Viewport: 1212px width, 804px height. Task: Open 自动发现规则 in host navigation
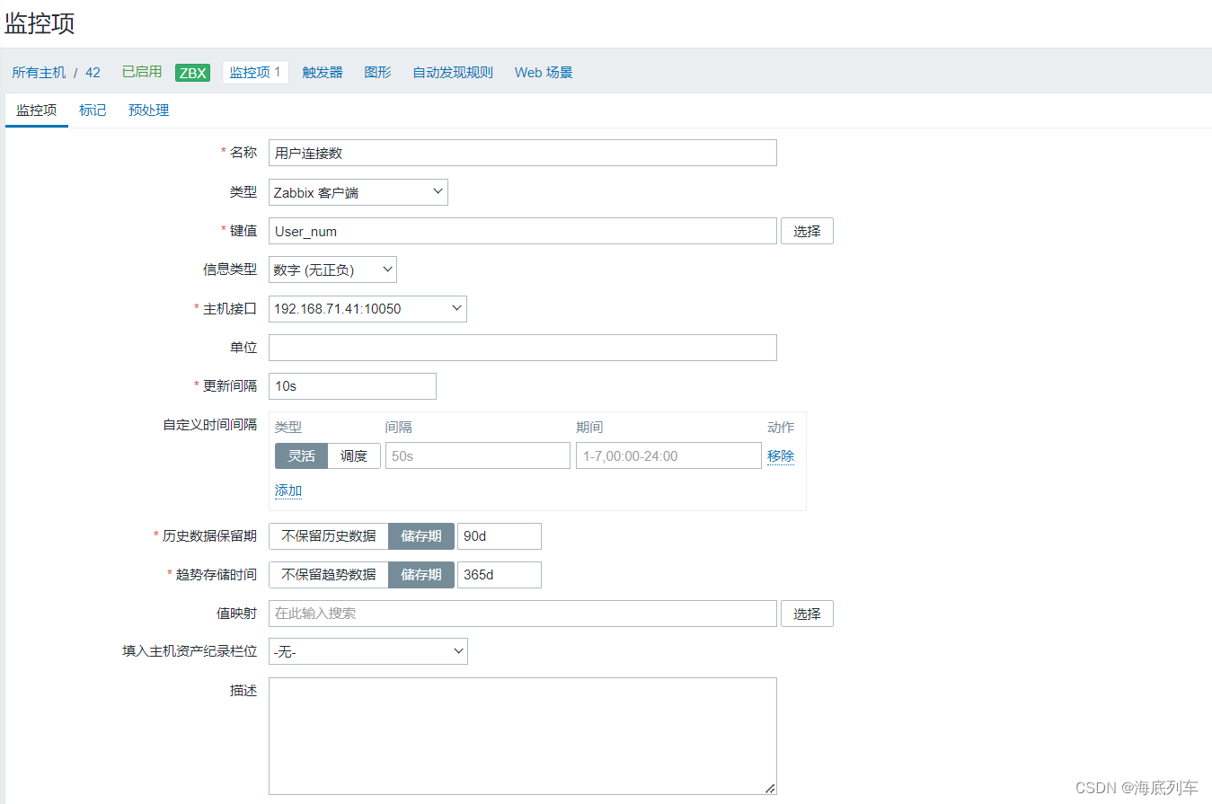[x=453, y=73]
